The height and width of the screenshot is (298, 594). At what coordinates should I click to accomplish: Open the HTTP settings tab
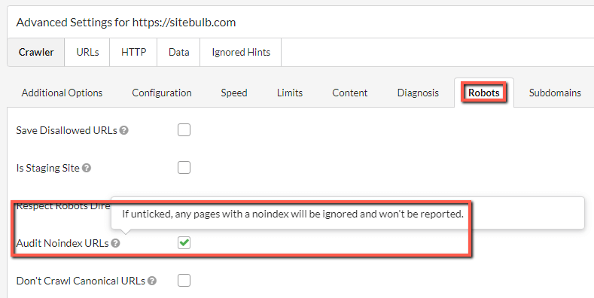point(133,52)
